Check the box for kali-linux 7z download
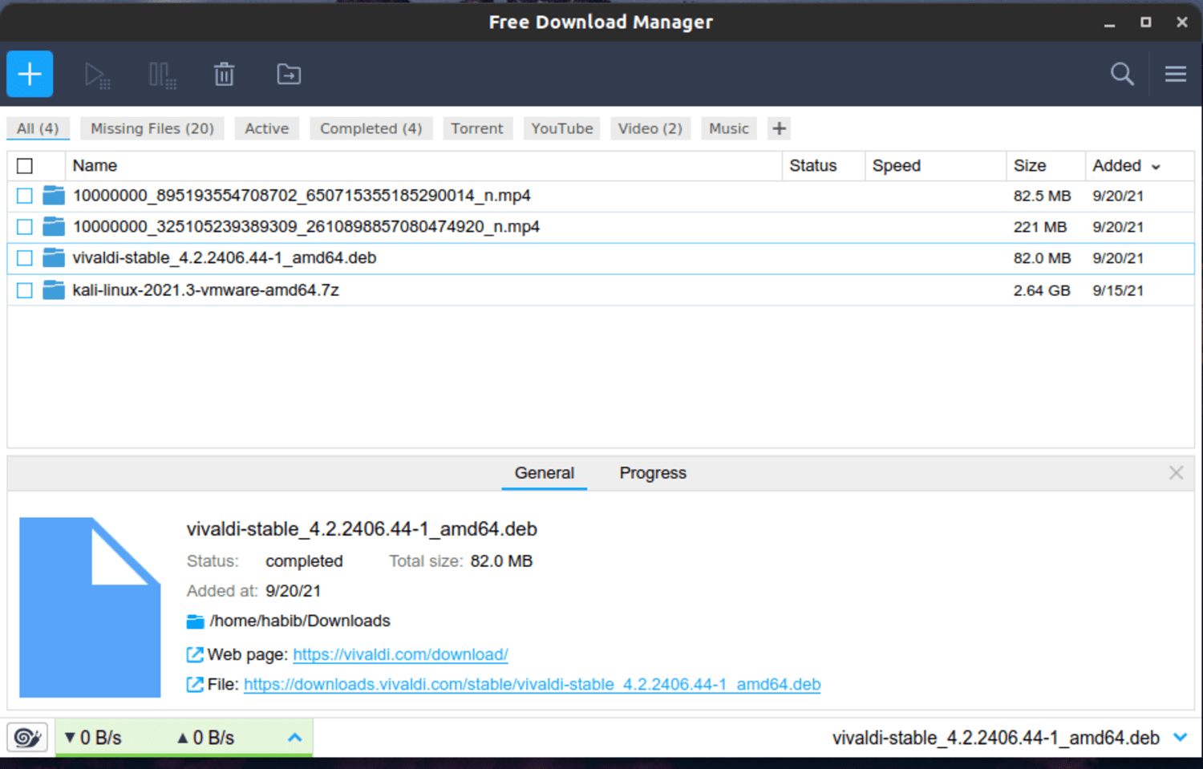This screenshot has width=1203, height=769. coord(25,290)
